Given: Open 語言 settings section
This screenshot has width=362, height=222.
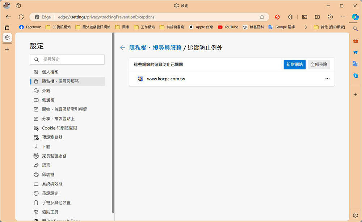Looking at the screenshot, I should tap(67, 165).
